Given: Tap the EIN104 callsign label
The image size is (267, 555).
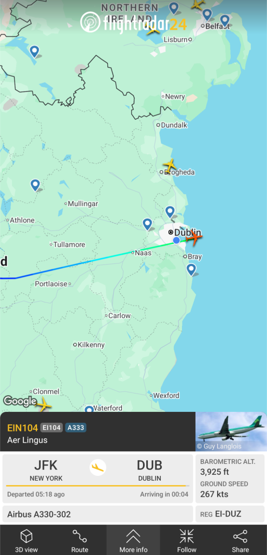Looking at the screenshot, I should coord(22,428).
